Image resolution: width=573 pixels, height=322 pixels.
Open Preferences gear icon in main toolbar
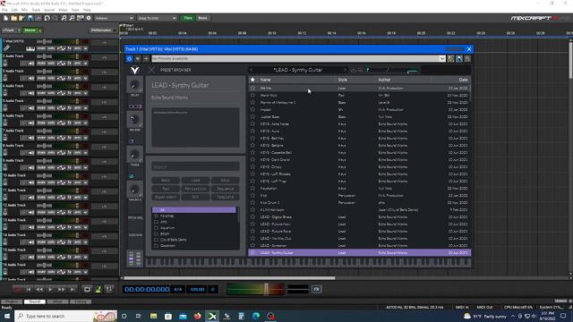point(89,18)
